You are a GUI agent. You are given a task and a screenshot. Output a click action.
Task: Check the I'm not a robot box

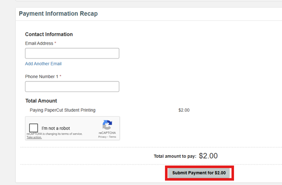click(x=34, y=128)
